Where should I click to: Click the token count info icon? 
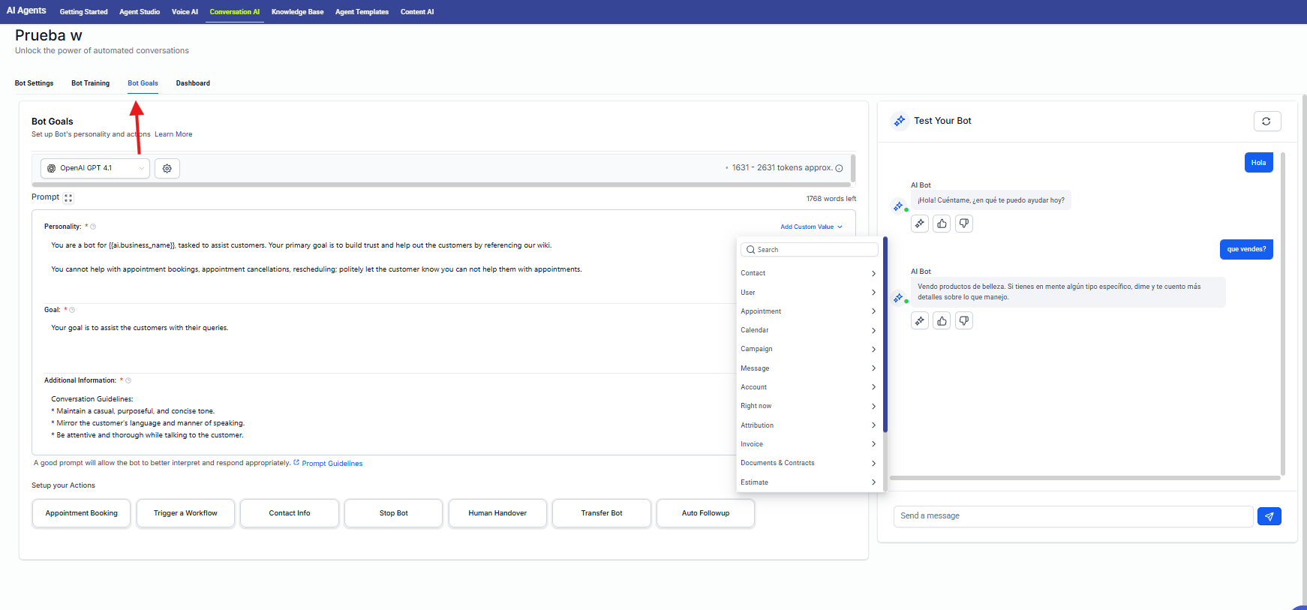pyautogui.click(x=840, y=169)
